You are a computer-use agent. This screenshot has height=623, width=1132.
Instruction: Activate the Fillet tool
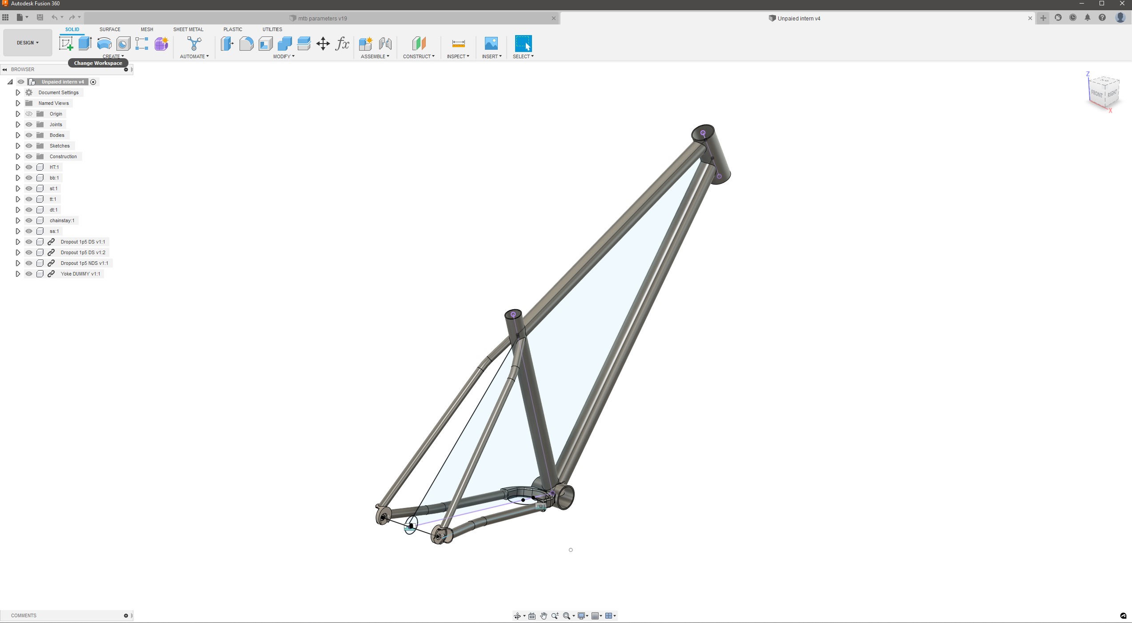(247, 44)
